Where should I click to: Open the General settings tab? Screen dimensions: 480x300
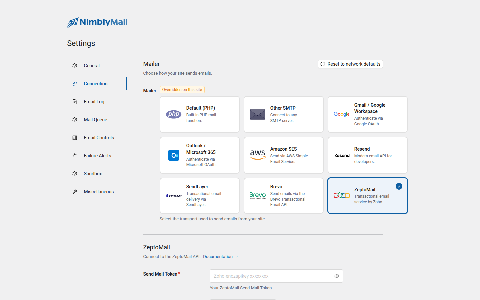97,66
